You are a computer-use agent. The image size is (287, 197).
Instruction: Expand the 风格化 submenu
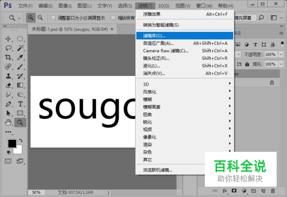[185, 92]
